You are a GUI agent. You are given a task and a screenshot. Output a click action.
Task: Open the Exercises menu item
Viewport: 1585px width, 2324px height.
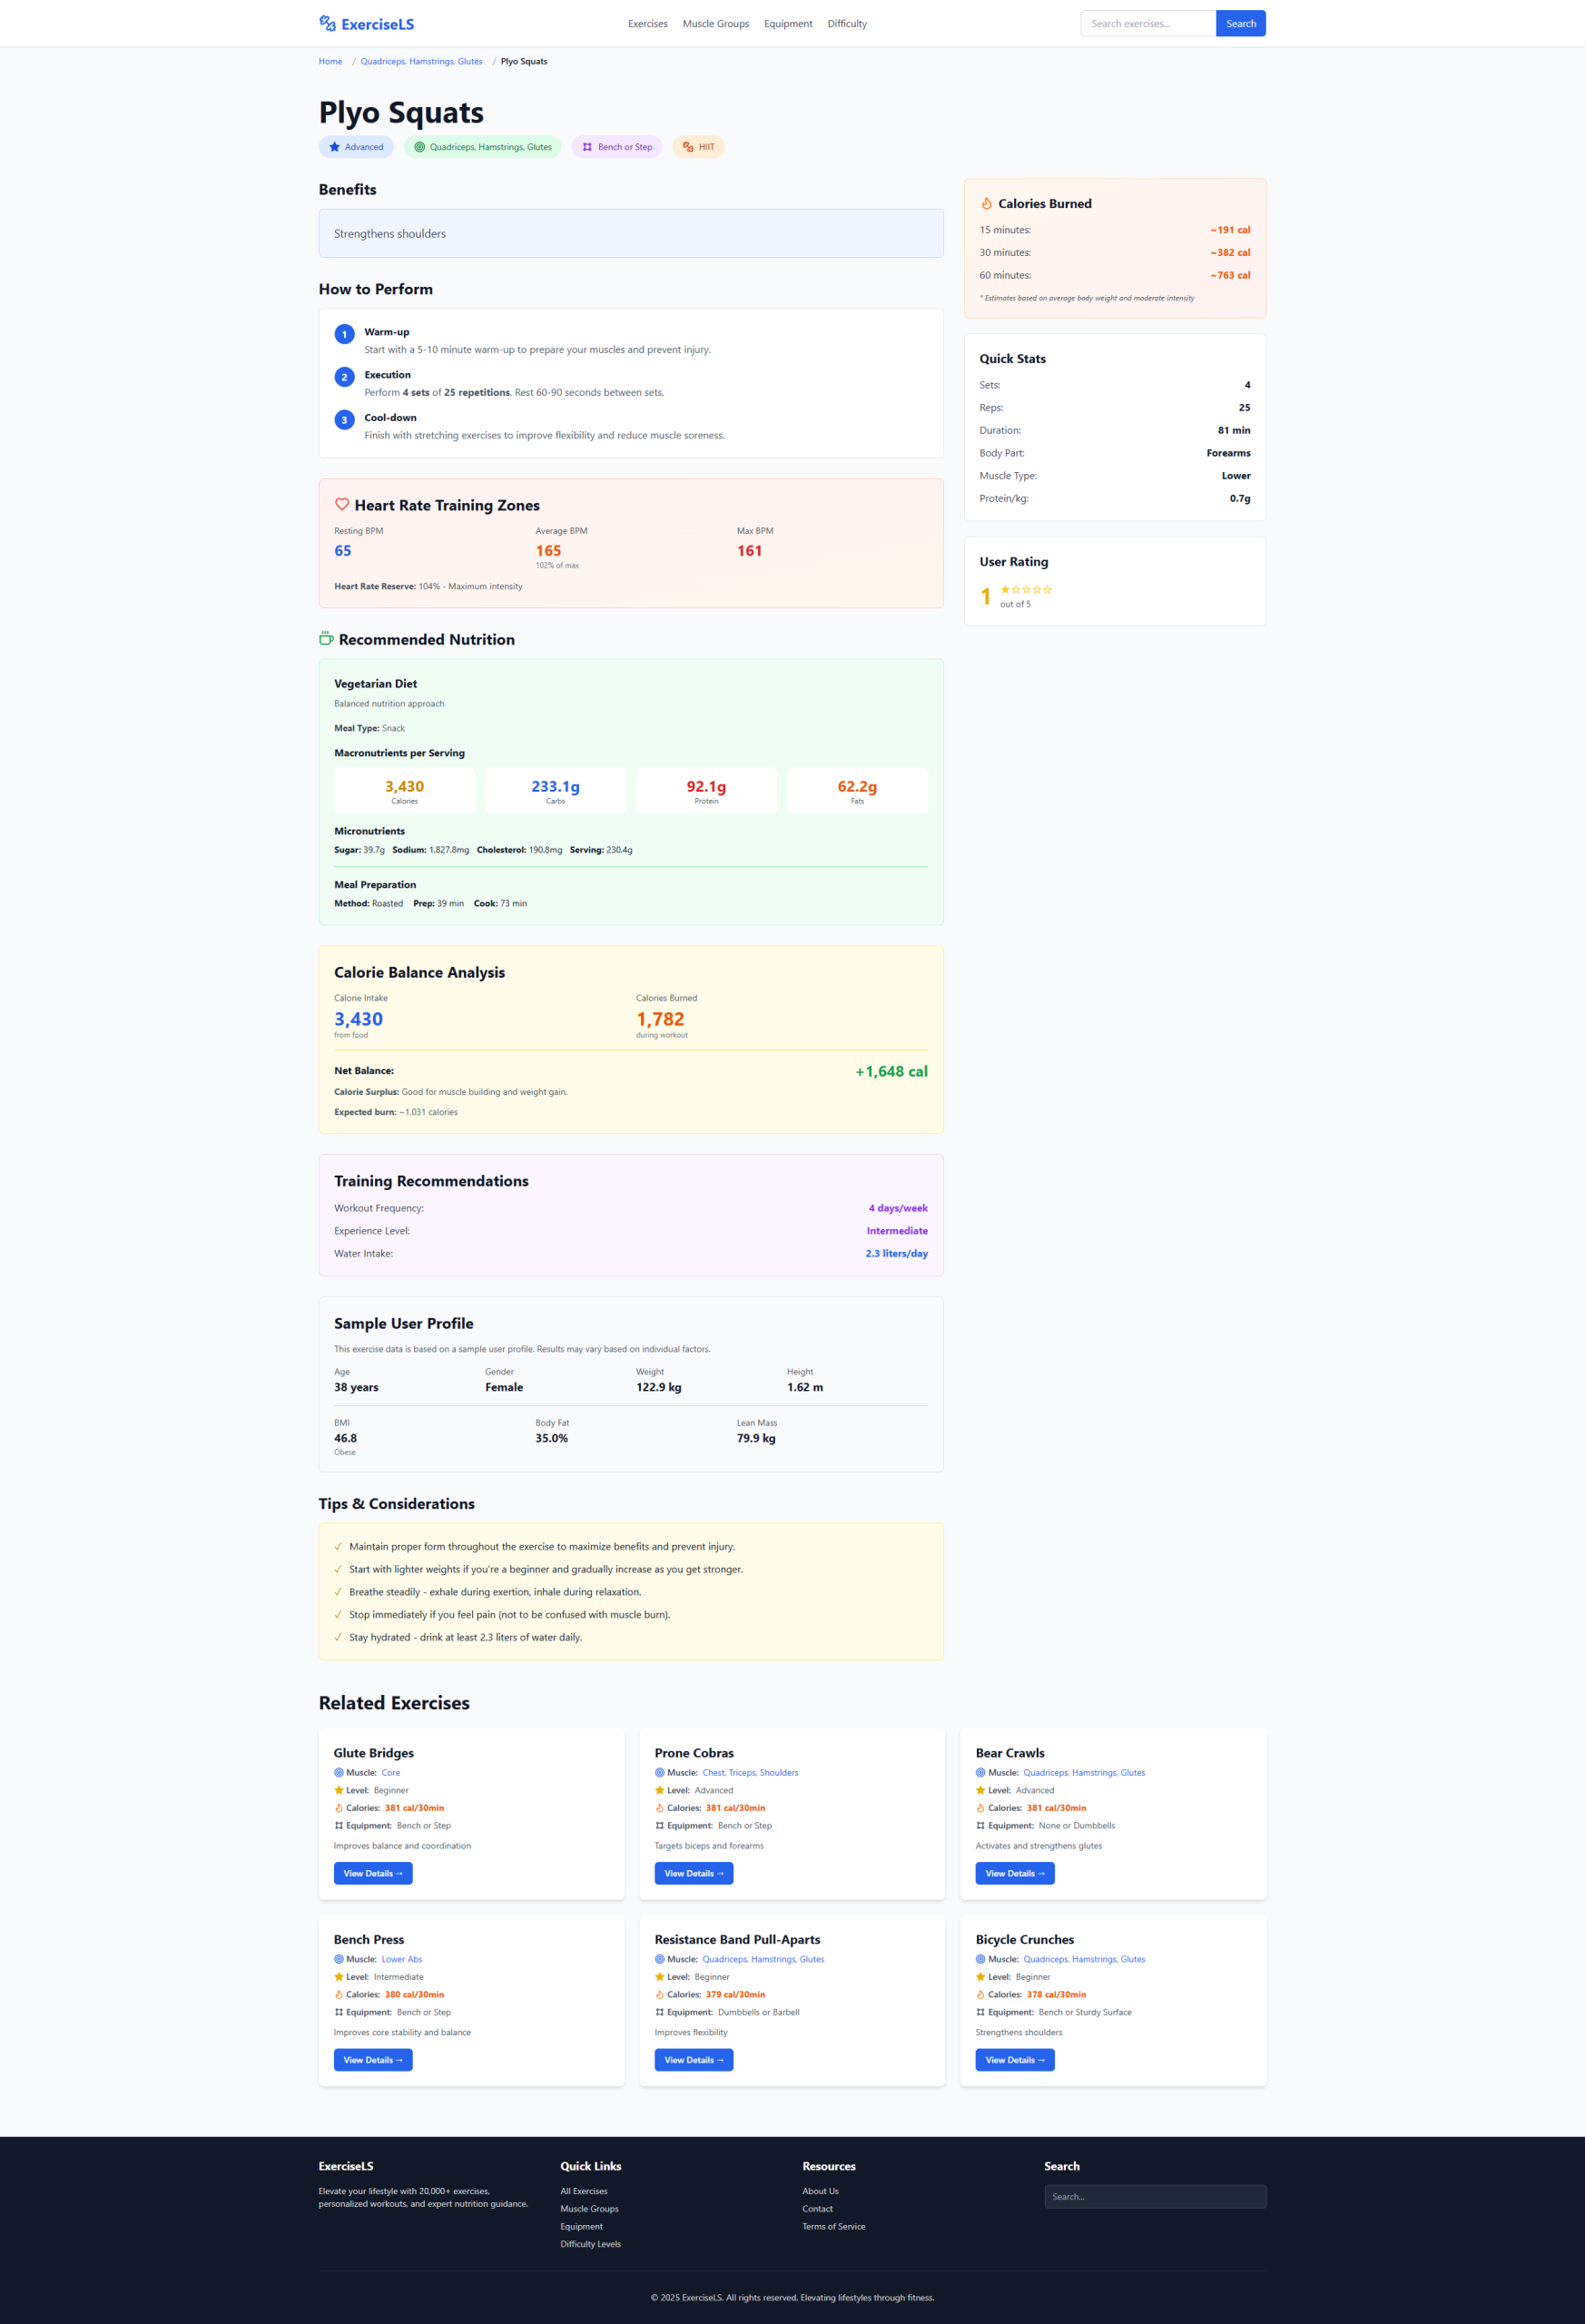[647, 24]
